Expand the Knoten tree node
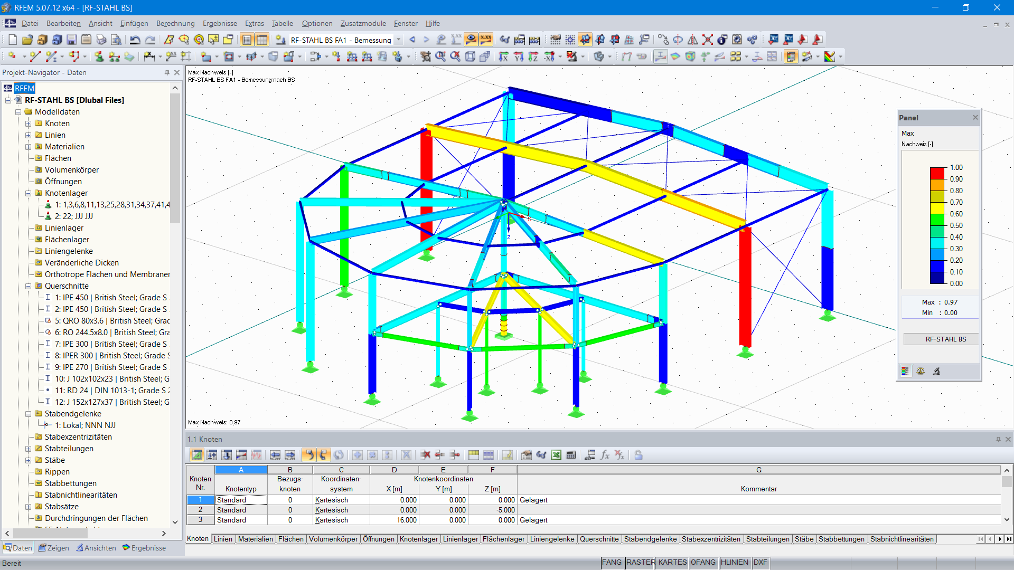This screenshot has width=1014, height=570. [x=29, y=123]
